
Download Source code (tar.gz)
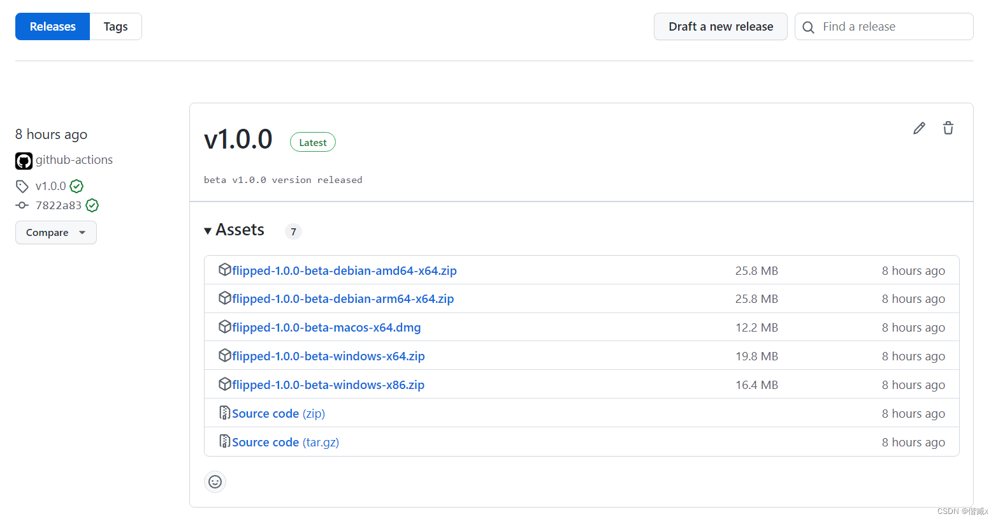286,443
